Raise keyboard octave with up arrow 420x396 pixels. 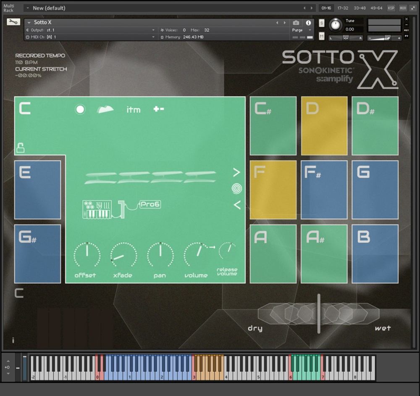pos(8,361)
